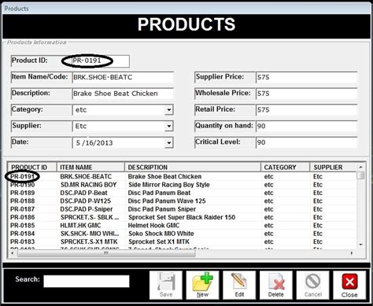This screenshot has width=373, height=306.
Task: Click the red Close button
Action: pos(349,285)
